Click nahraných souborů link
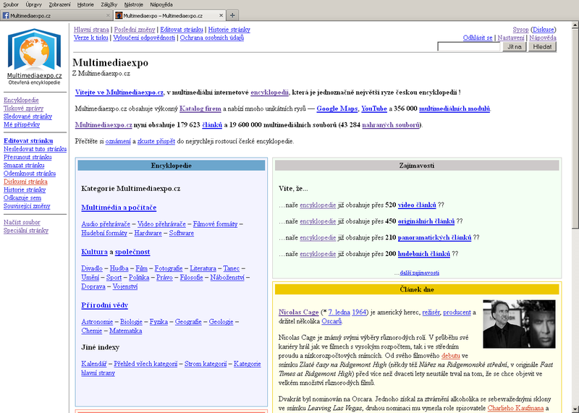 pyautogui.click(x=391, y=124)
